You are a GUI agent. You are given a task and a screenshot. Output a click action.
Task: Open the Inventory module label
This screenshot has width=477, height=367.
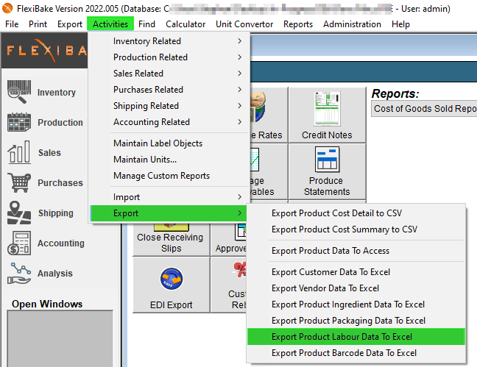pos(57,92)
